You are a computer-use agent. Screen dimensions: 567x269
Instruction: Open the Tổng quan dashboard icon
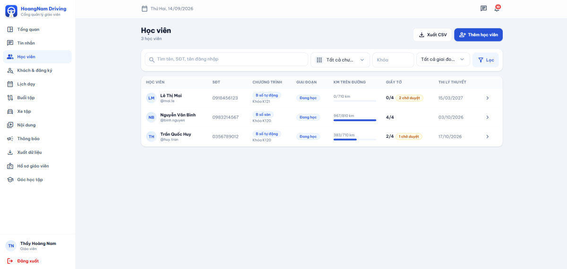tap(10, 29)
